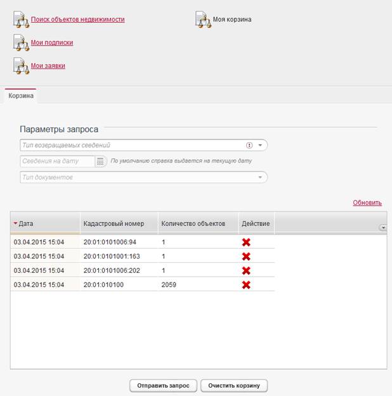Click the icon beside Поиск объектов недвижимости
This screenshot has width=392, height=396.
tap(22, 20)
